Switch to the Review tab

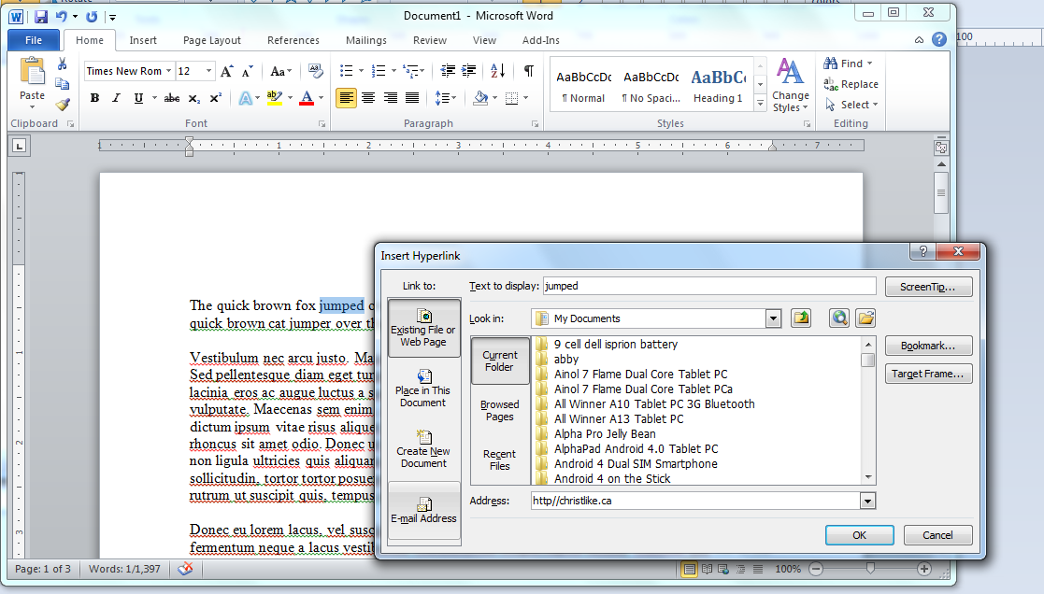(x=429, y=40)
